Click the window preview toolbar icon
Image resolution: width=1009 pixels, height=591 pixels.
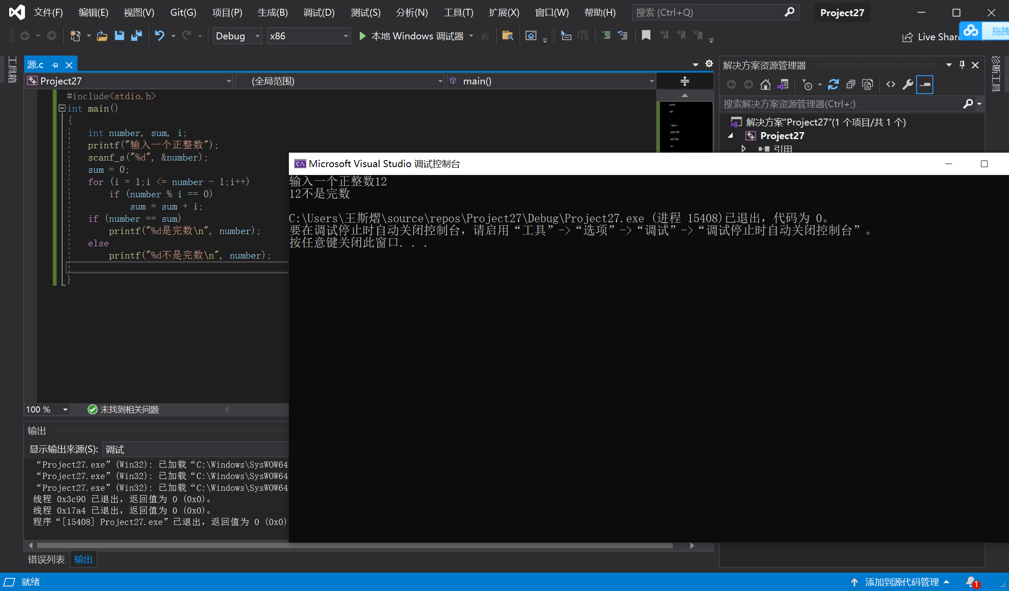click(531, 36)
